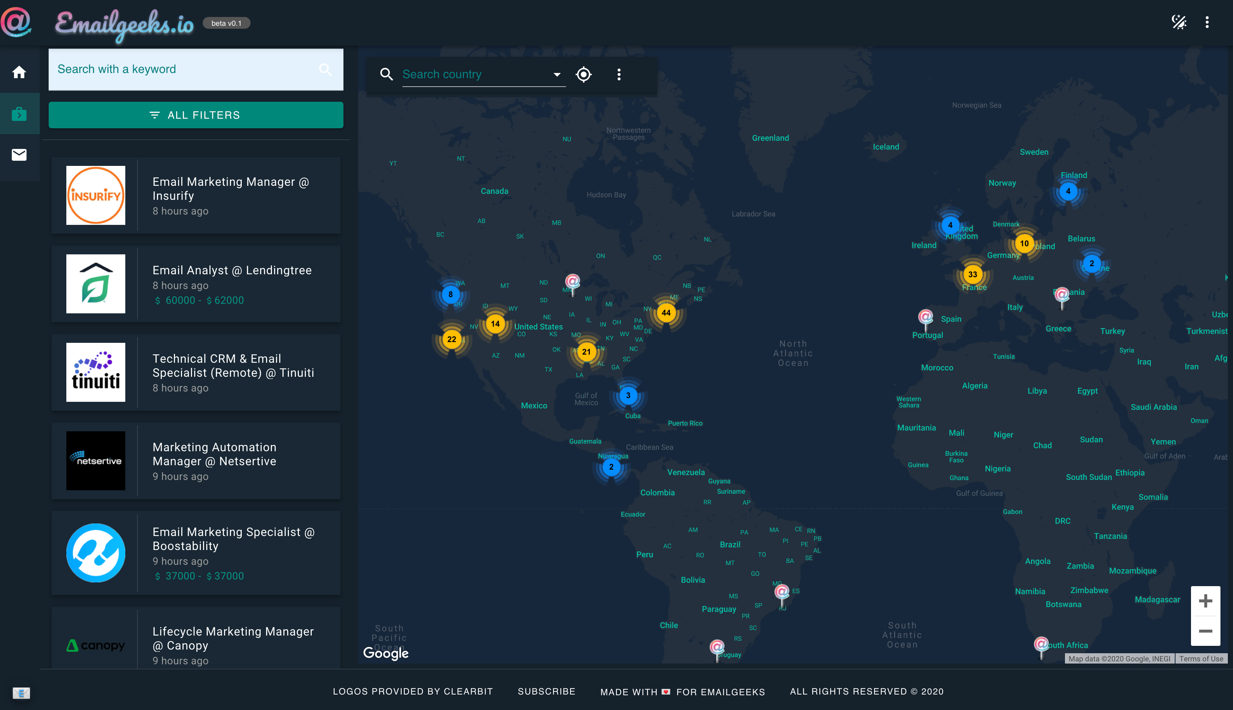
Task: Open the Home sidebar icon
Action: (x=19, y=72)
